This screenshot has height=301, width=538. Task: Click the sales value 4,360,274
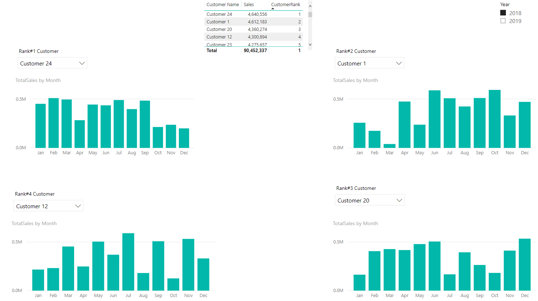257,29
